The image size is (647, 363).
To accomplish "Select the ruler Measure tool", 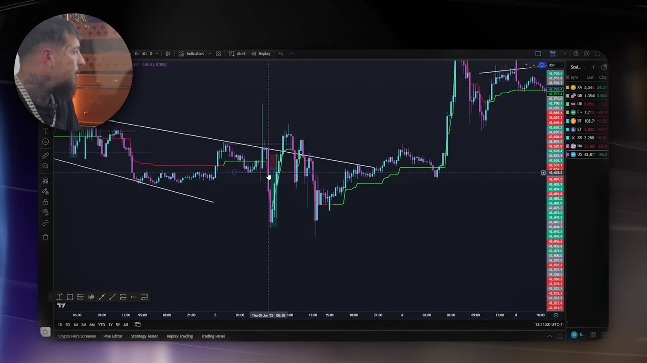I will pyautogui.click(x=45, y=156).
